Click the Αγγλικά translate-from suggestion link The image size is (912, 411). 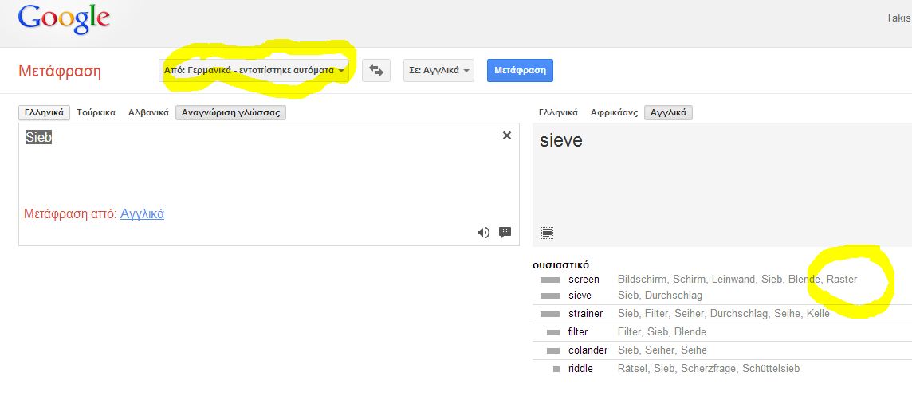(142, 214)
